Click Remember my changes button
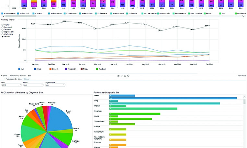Screen dimensions: 247x148 (17, 75)
